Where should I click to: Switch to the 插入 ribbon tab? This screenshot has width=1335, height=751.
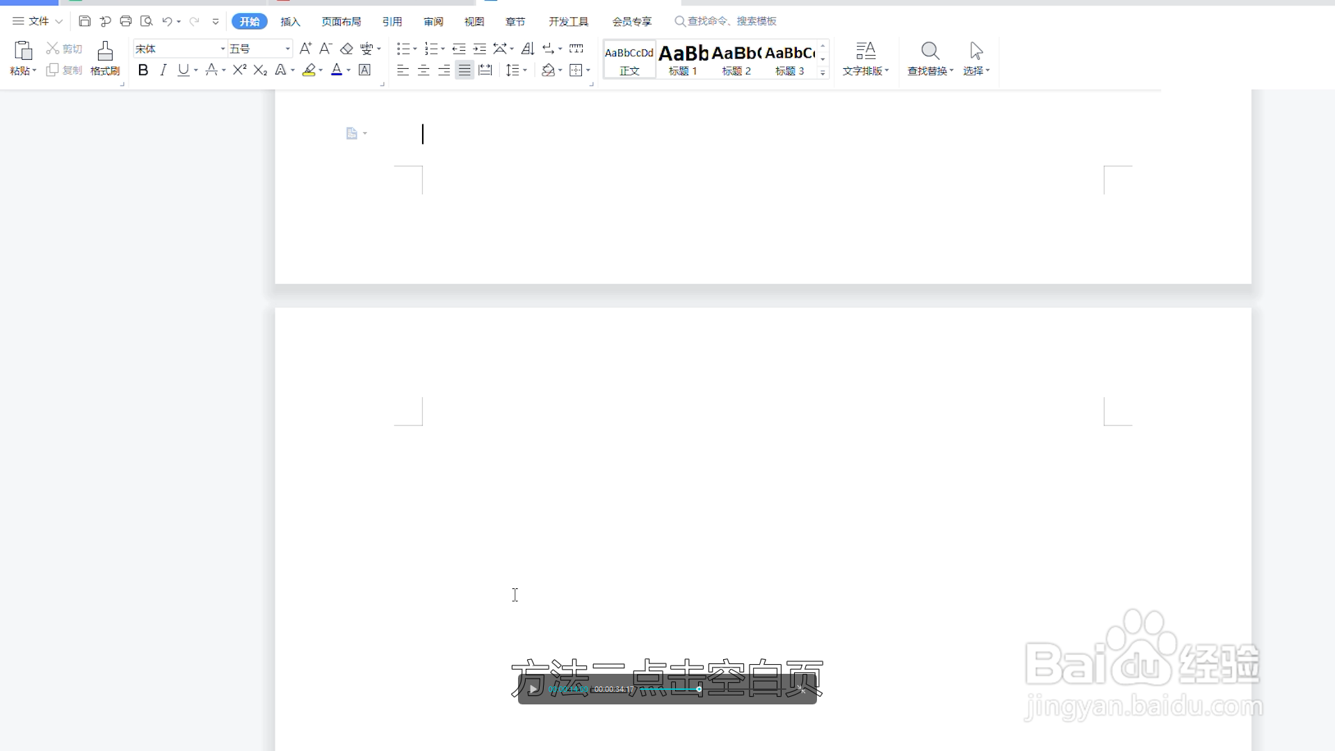pyautogui.click(x=290, y=22)
